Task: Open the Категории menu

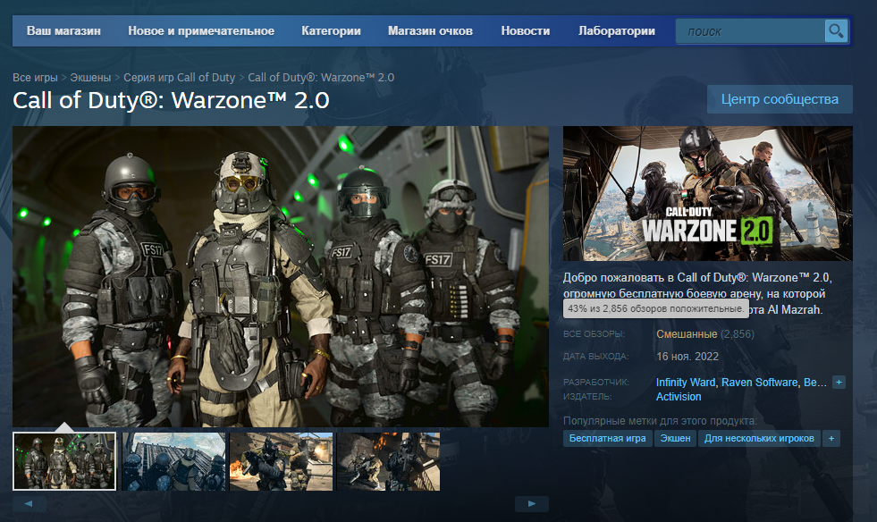Action: click(331, 30)
